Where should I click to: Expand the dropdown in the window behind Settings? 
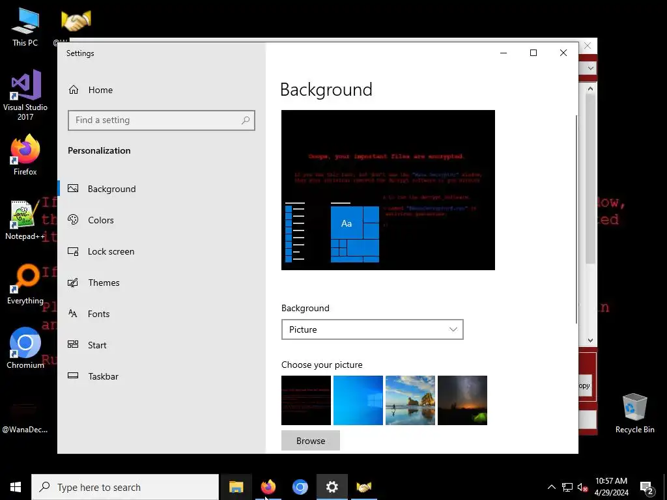pyautogui.click(x=590, y=68)
